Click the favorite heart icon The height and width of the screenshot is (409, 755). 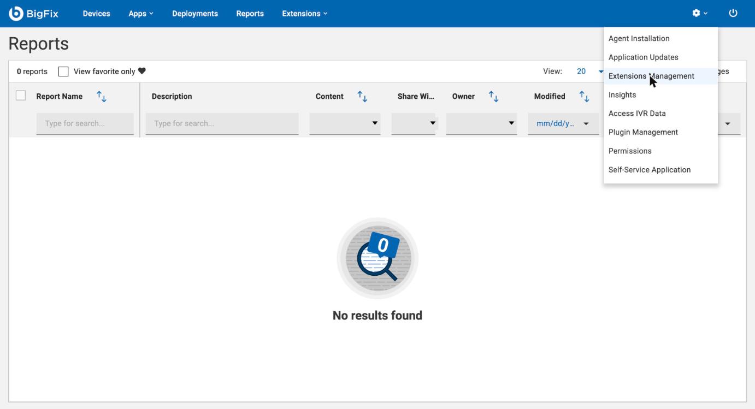[x=142, y=72]
